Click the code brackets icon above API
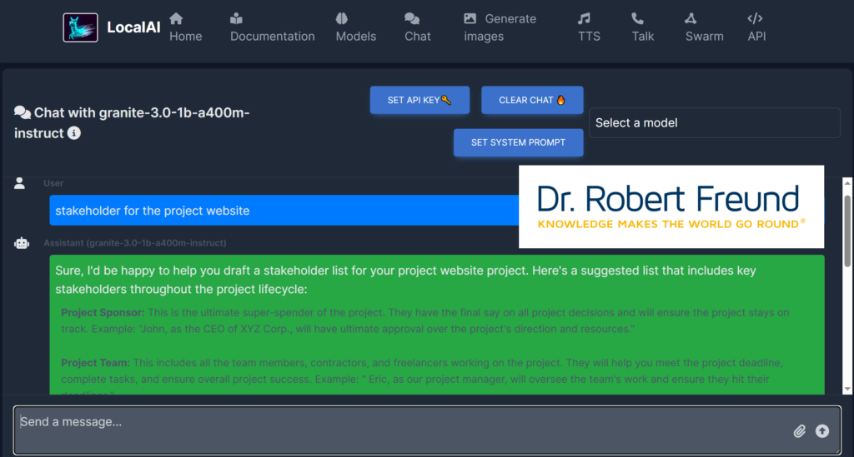Image resolution: width=854 pixels, height=457 pixels. (755, 18)
